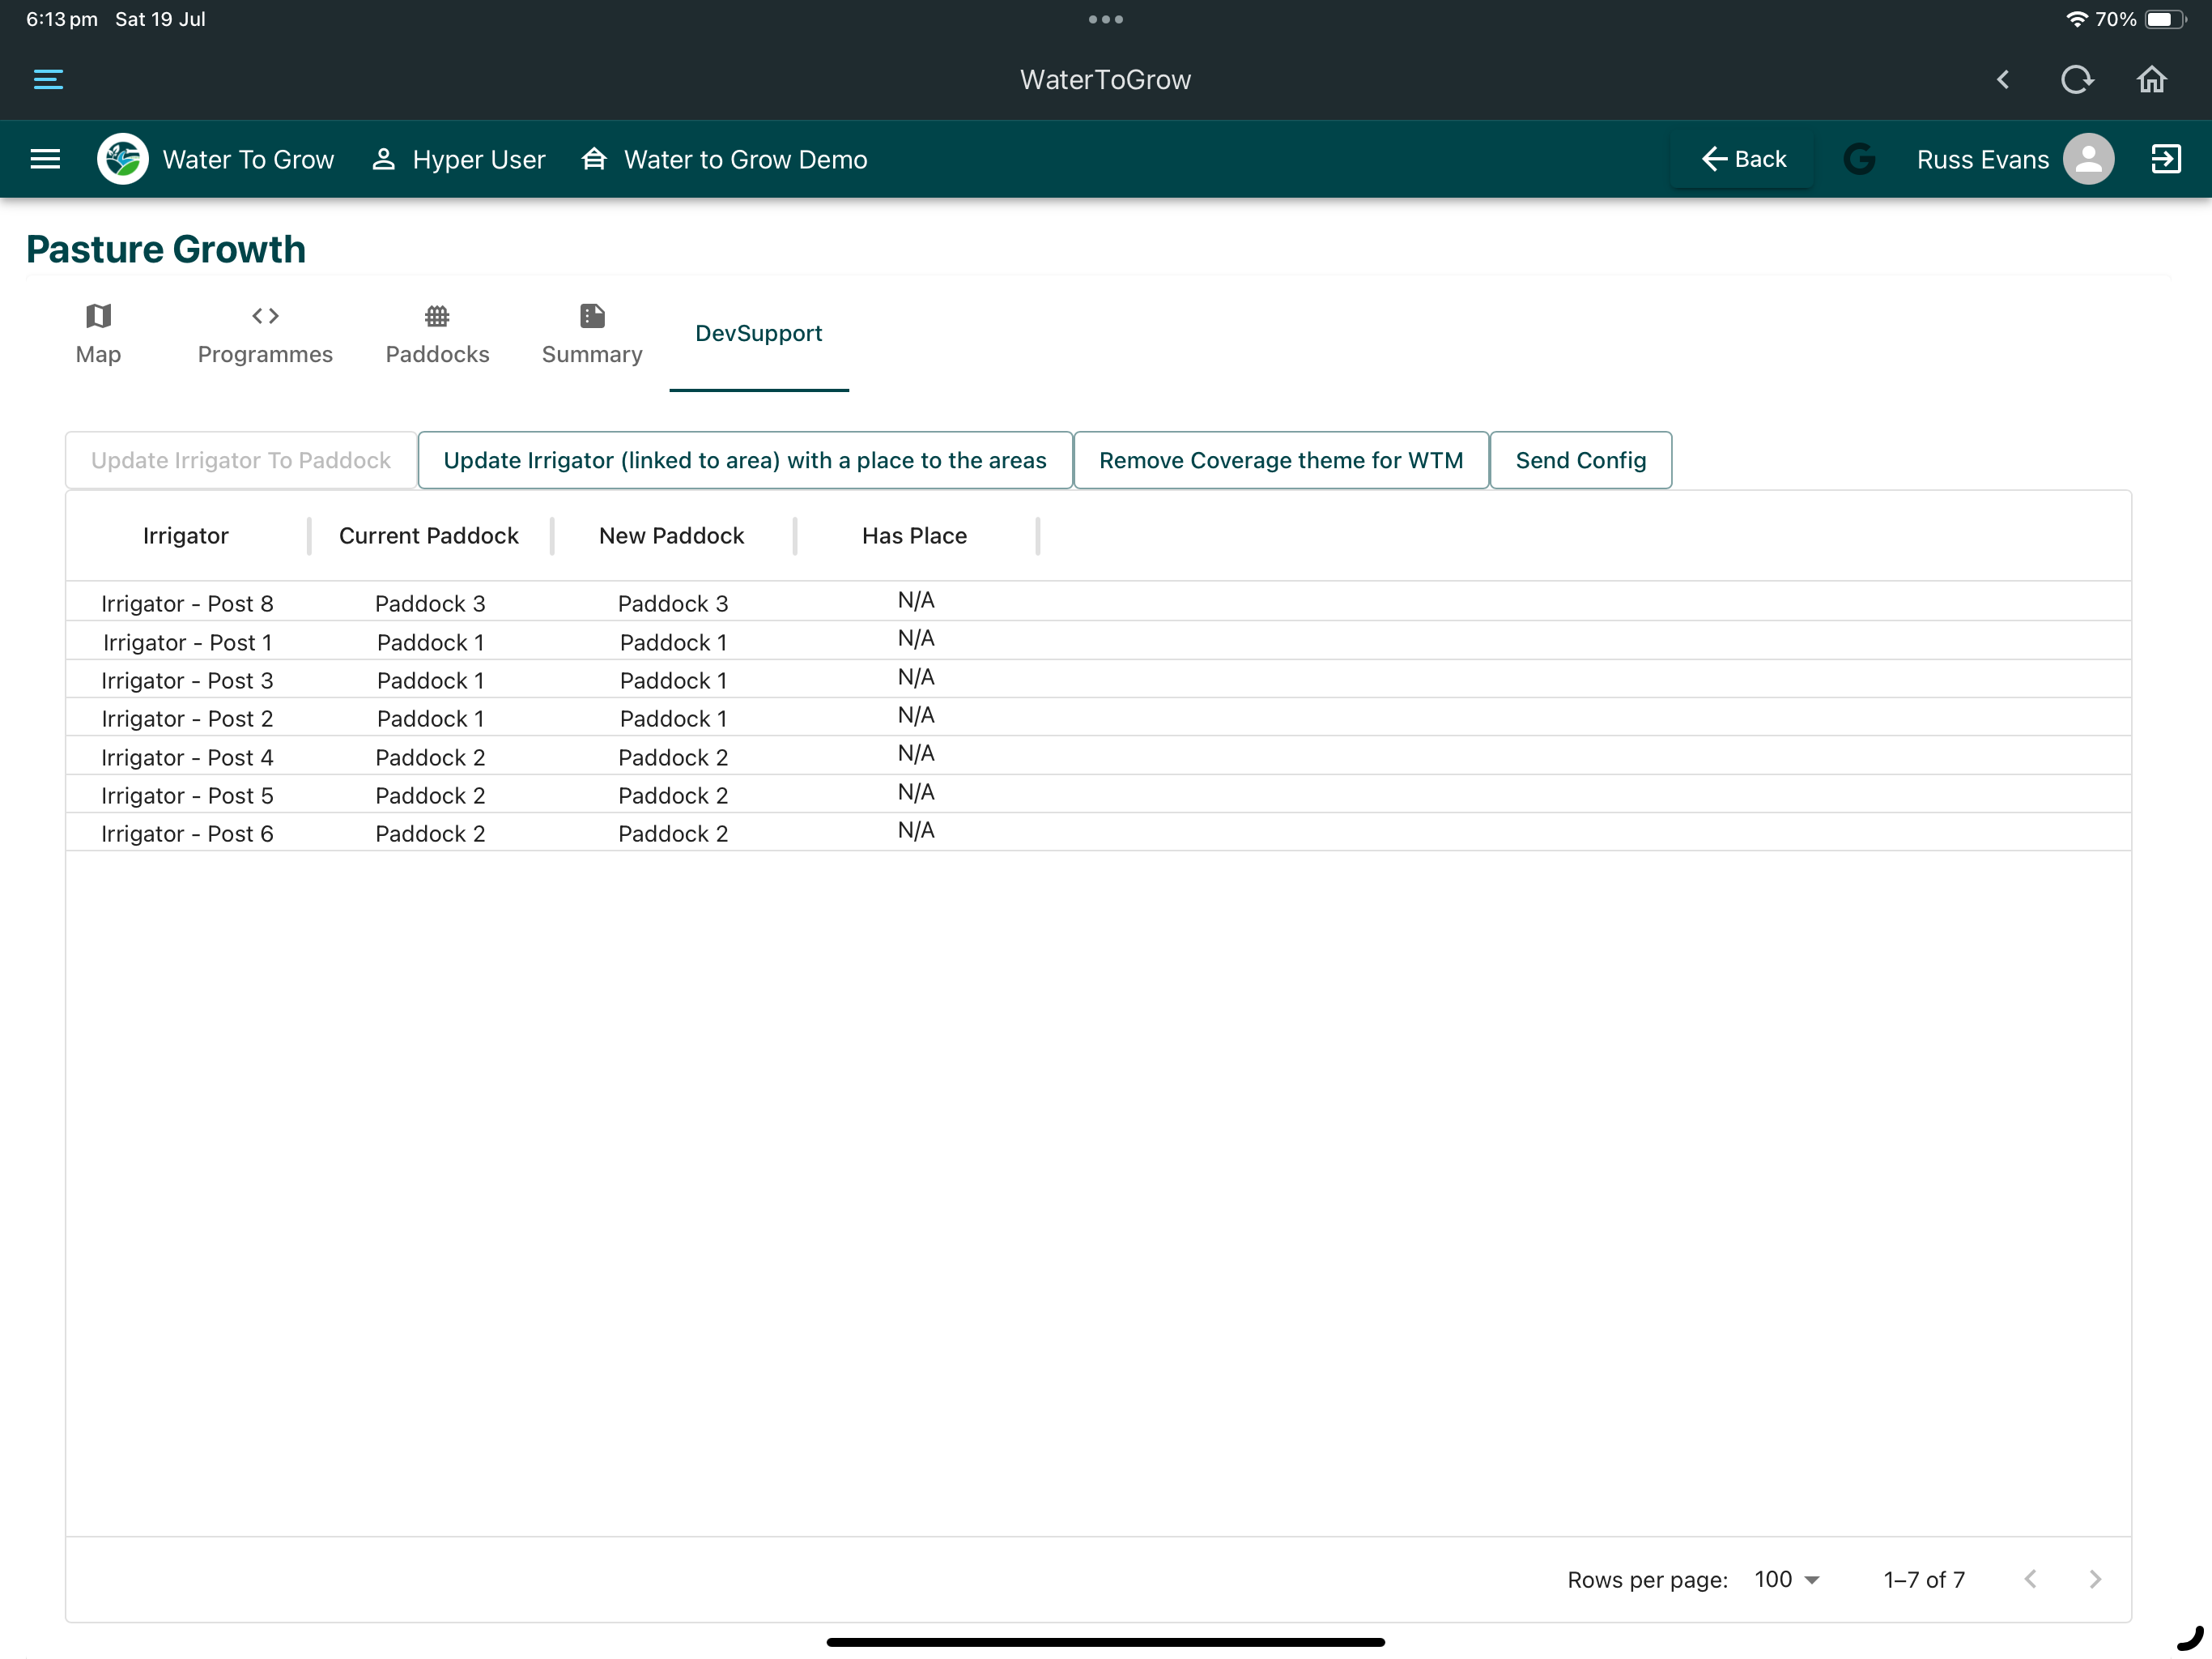2212x1659 pixels.
Task: Click the Water To Grow logo
Action: 123,159
